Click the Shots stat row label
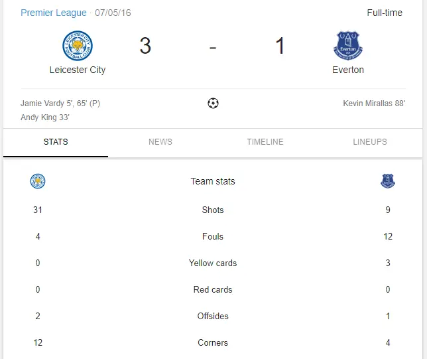 [x=213, y=210]
